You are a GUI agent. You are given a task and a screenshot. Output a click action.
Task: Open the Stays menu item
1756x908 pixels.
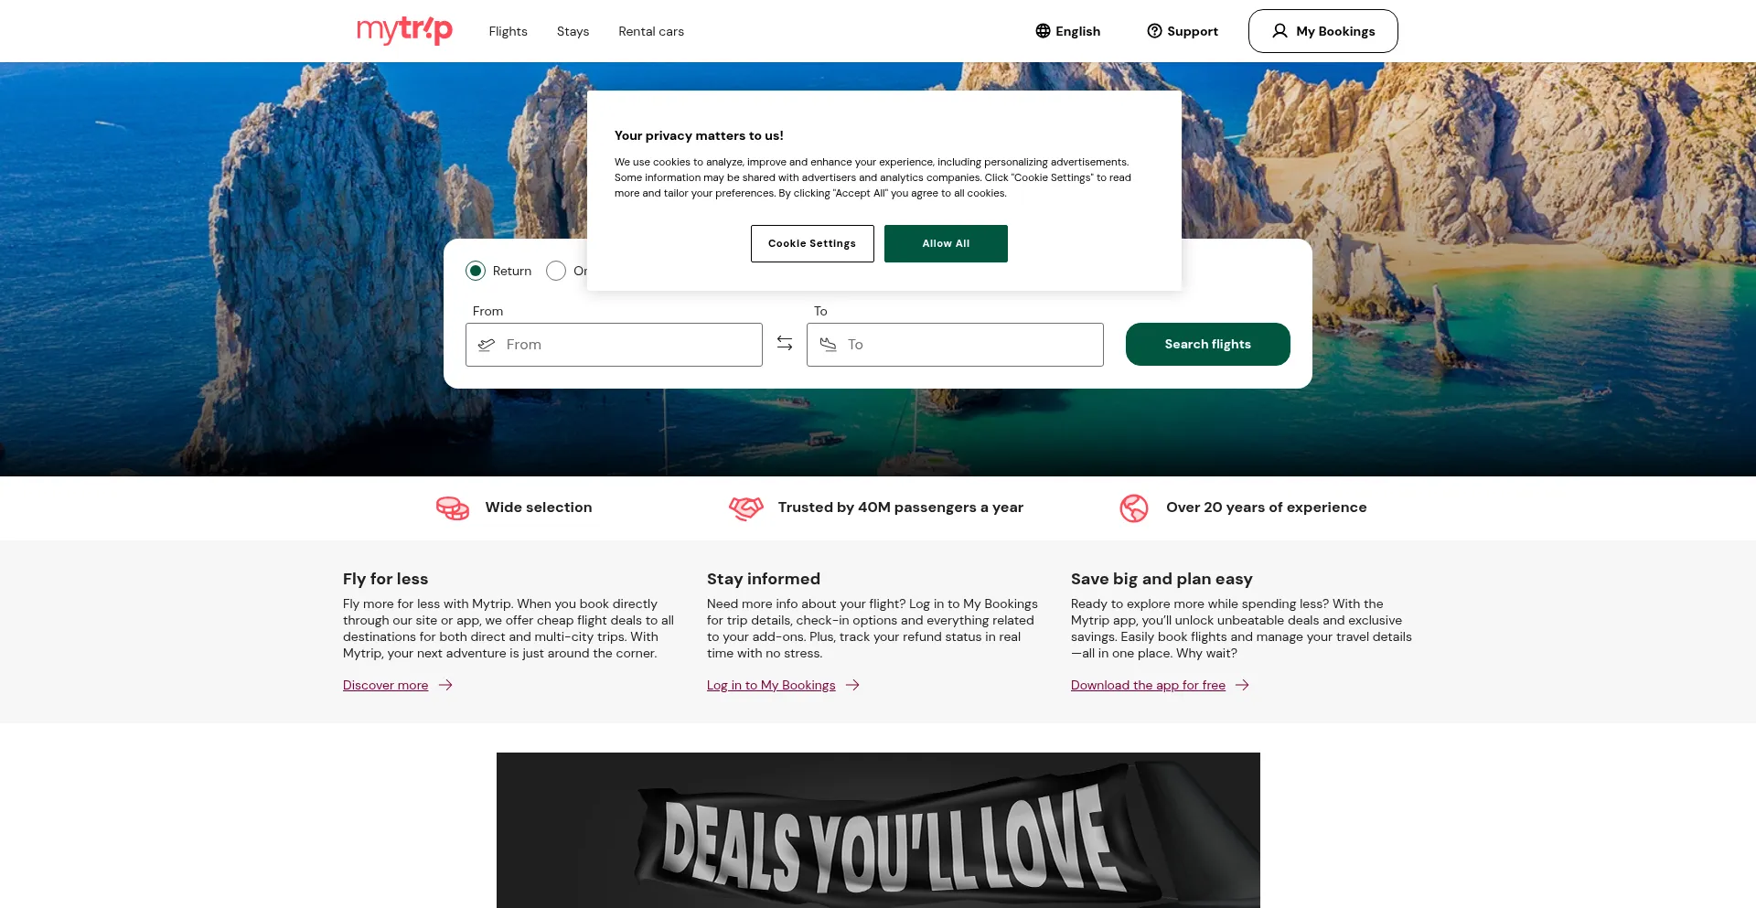tap(573, 31)
